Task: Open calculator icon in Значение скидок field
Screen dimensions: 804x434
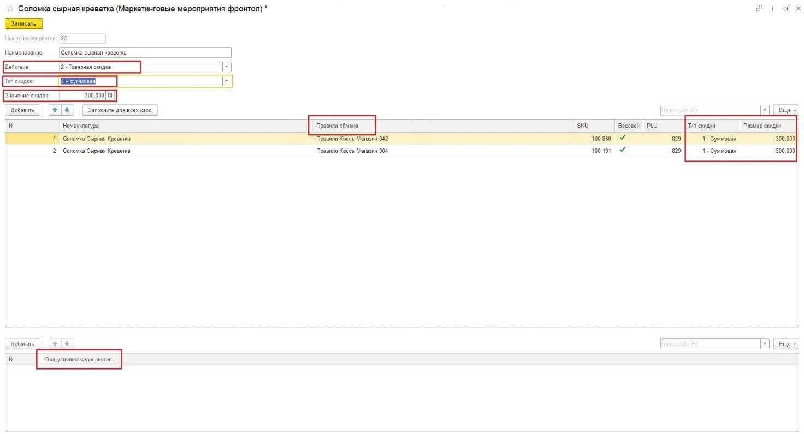Action: [110, 96]
